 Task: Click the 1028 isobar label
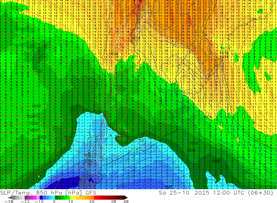coord(31,116)
